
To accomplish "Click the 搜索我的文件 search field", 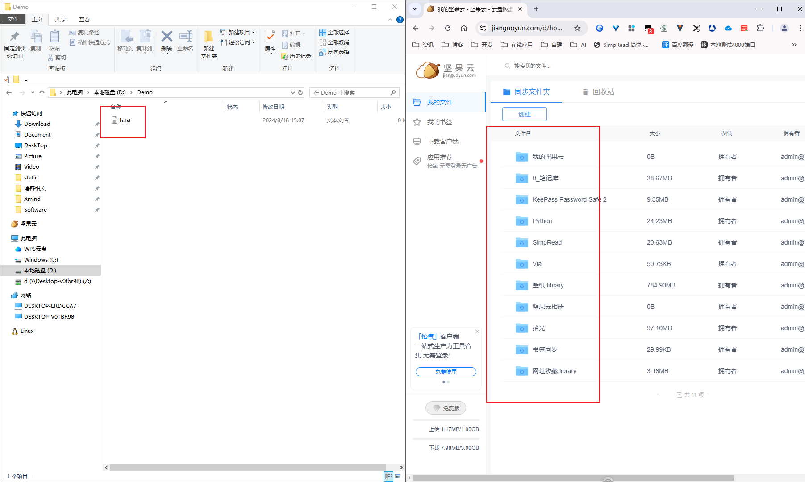I will point(532,66).
